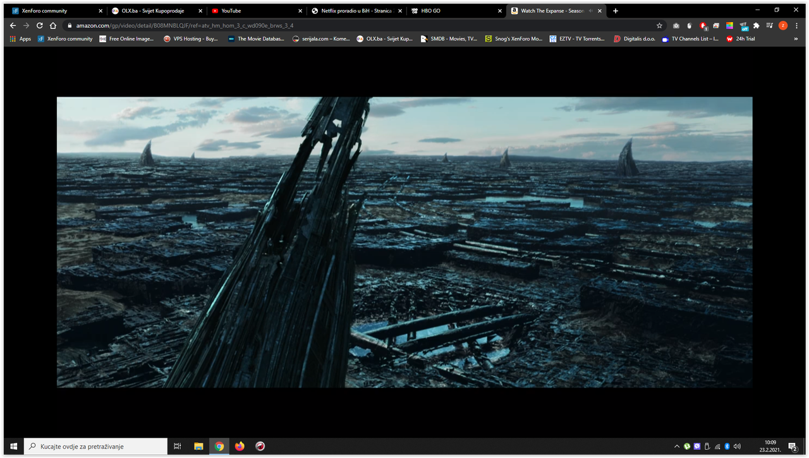The height and width of the screenshot is (458, 809).
Task: Open the 24h Trial bookmark
Action: click(x=741, y=39)
